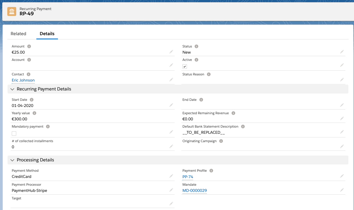
Task: Select the Details tab
Action: click(47, 34)
